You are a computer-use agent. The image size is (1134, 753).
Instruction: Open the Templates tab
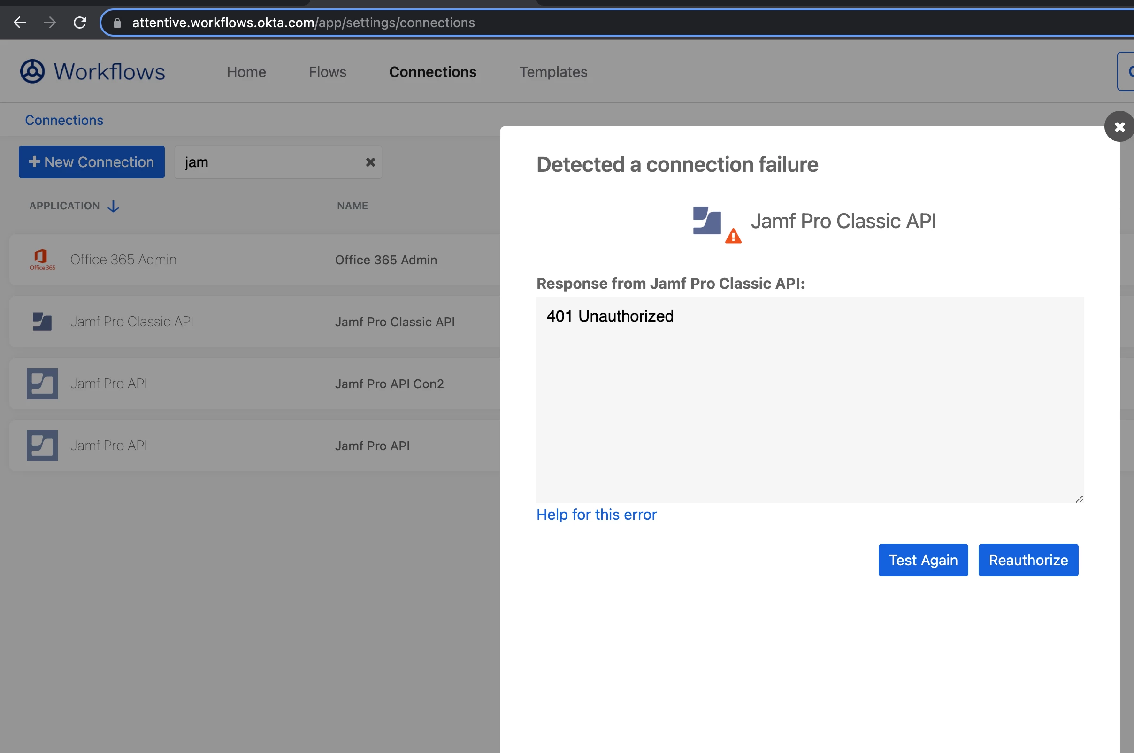(553, 72)
